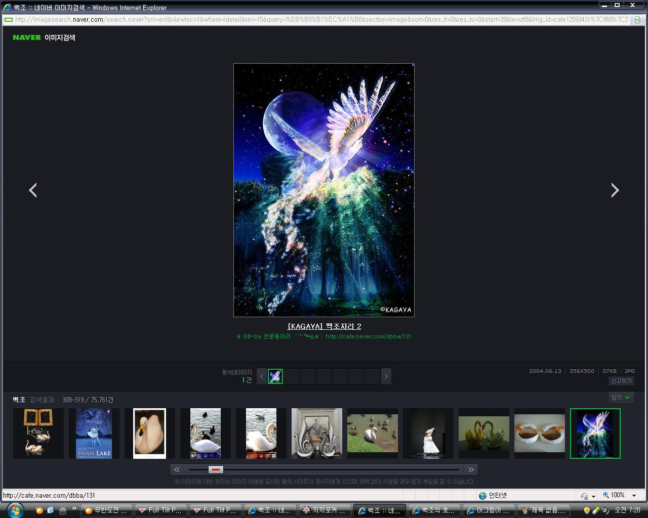The height and width of the screenshot is (518, 648).
Task: Switch to the 이그림이 taskbar window
Action: [x=489, y=510]
